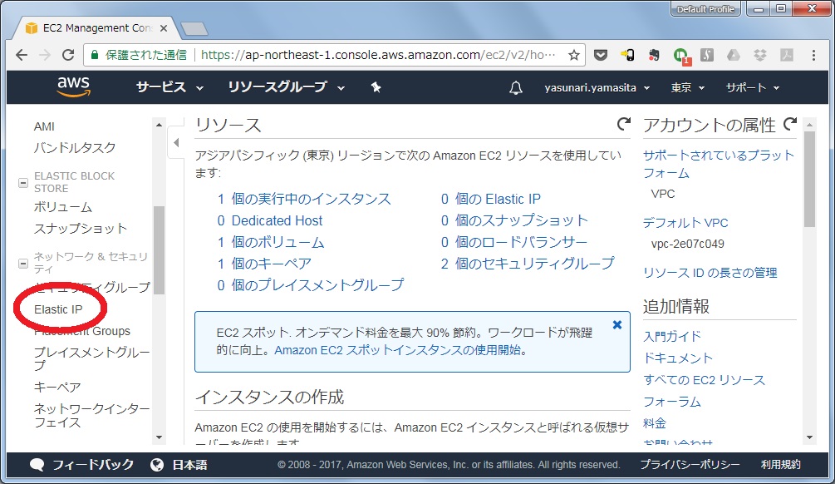Open the ドキュメント link

678,358
